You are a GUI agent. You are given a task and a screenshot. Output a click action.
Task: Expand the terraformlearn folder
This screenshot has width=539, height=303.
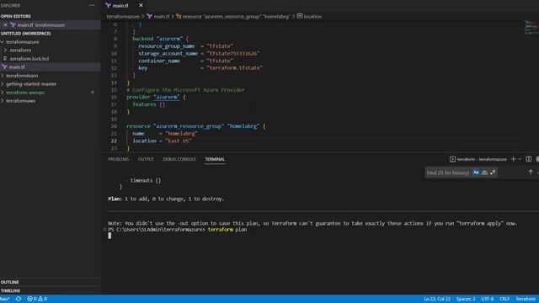(x=22, y=76)
